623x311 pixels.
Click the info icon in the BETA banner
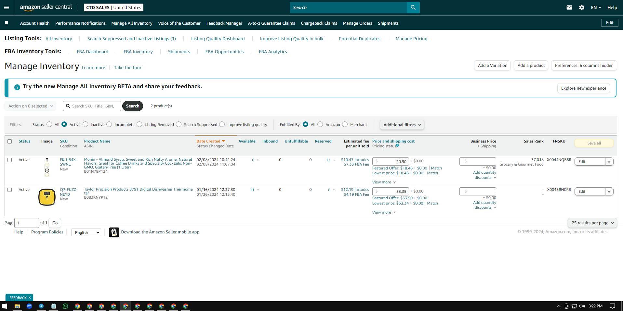point(17,87)
